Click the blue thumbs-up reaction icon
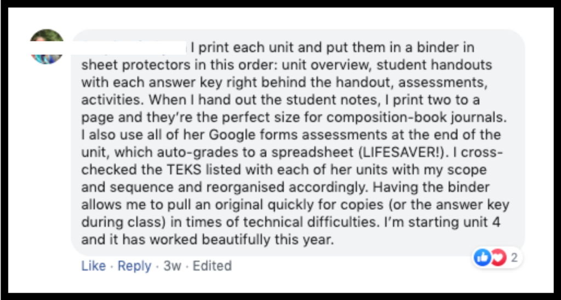The width and height of the screenshot is (561, 300). tap(482, 257)
